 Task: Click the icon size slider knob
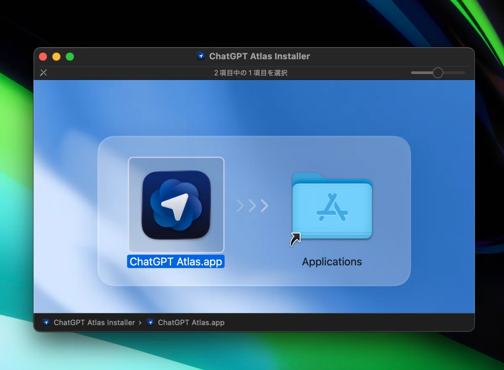coord(438,73)
